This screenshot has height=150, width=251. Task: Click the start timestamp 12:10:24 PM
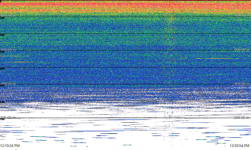[10, 146]
